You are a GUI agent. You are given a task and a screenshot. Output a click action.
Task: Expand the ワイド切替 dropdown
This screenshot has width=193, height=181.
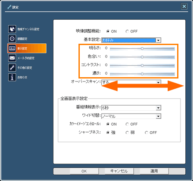pyautogui.click(x=158, y=116)
